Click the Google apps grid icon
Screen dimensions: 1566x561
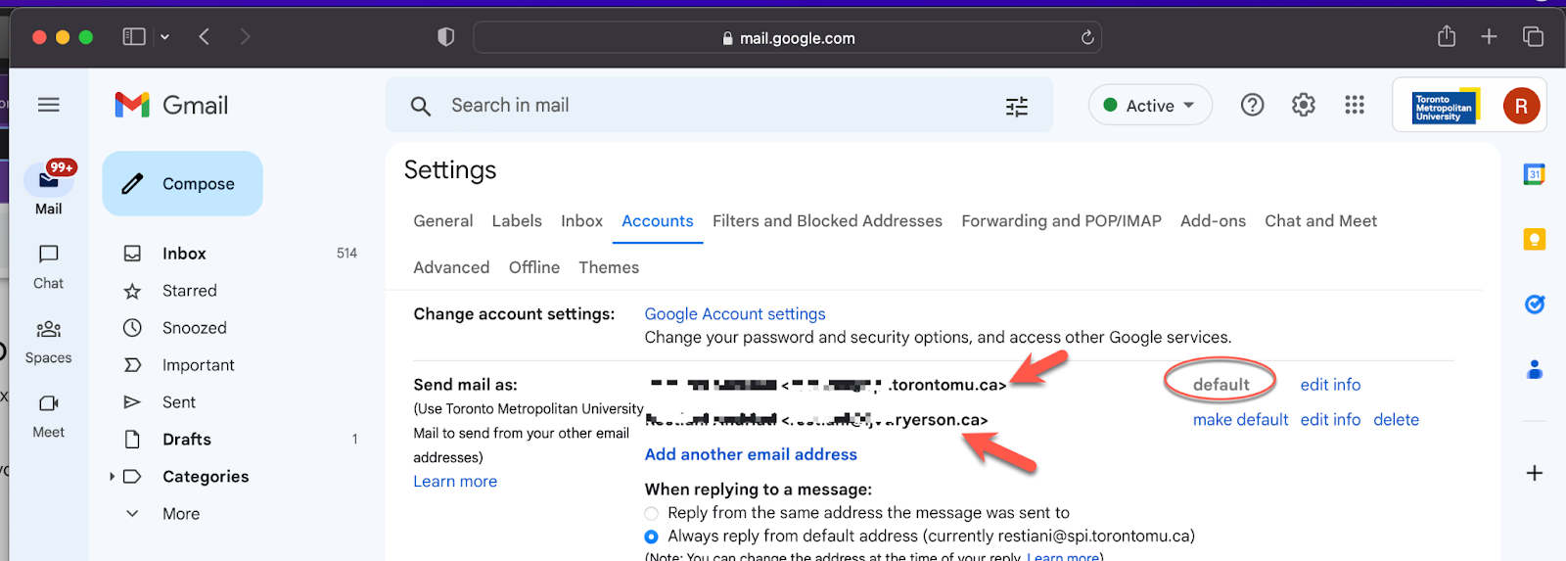click(1355, 105)
